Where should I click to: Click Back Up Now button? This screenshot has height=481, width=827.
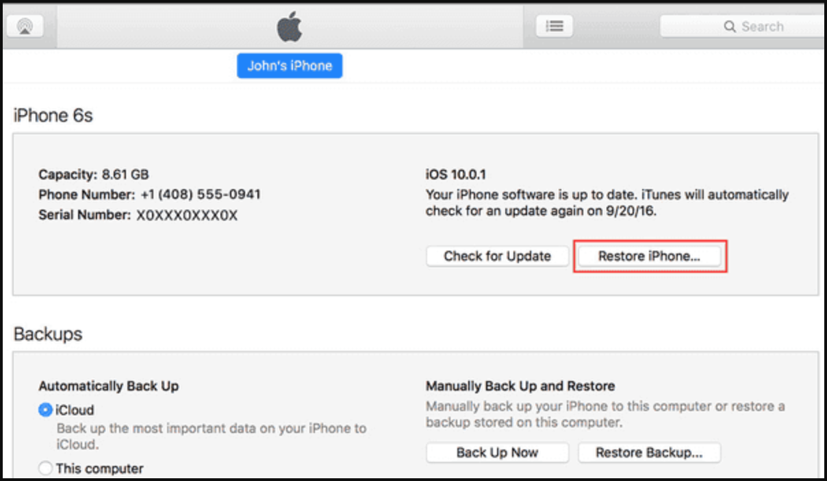tap(498, 453)
